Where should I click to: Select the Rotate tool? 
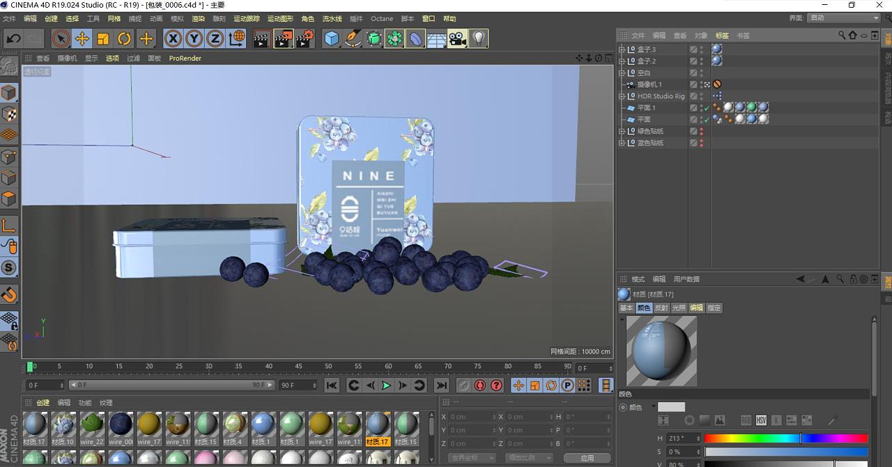point(124,39)
